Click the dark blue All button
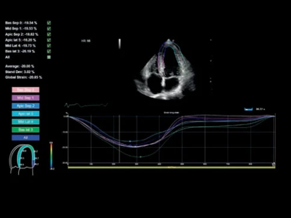This screenshot has height=218, width=291. coord(26,138)
